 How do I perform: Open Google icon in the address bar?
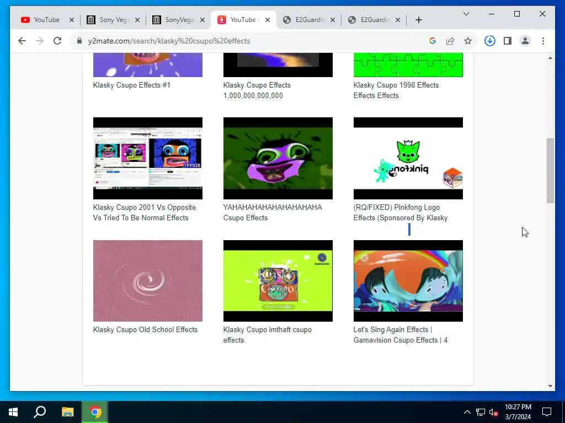tap(433, 41)
